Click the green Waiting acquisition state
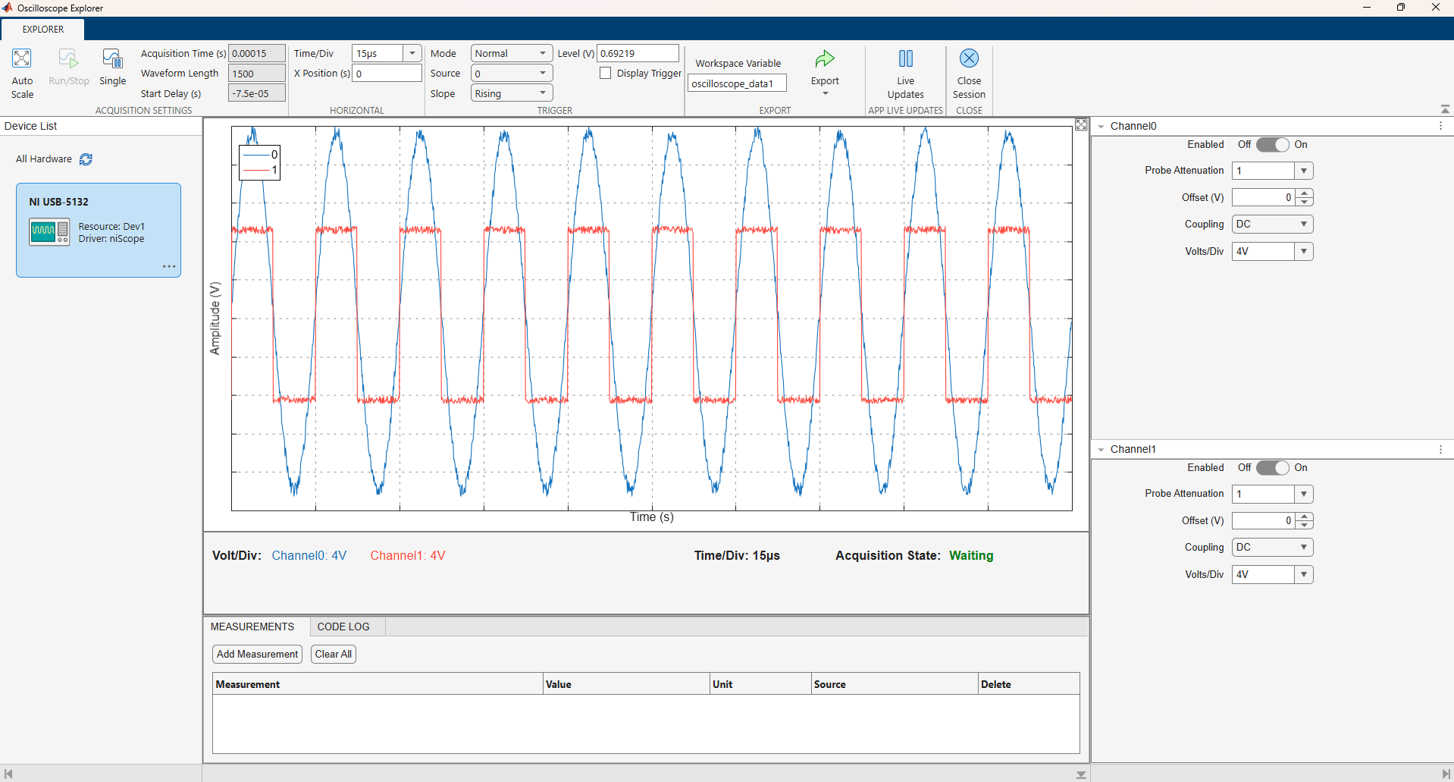Image resolution: width=1454 pixels, height=782 pixels. (x=971, y=555)
